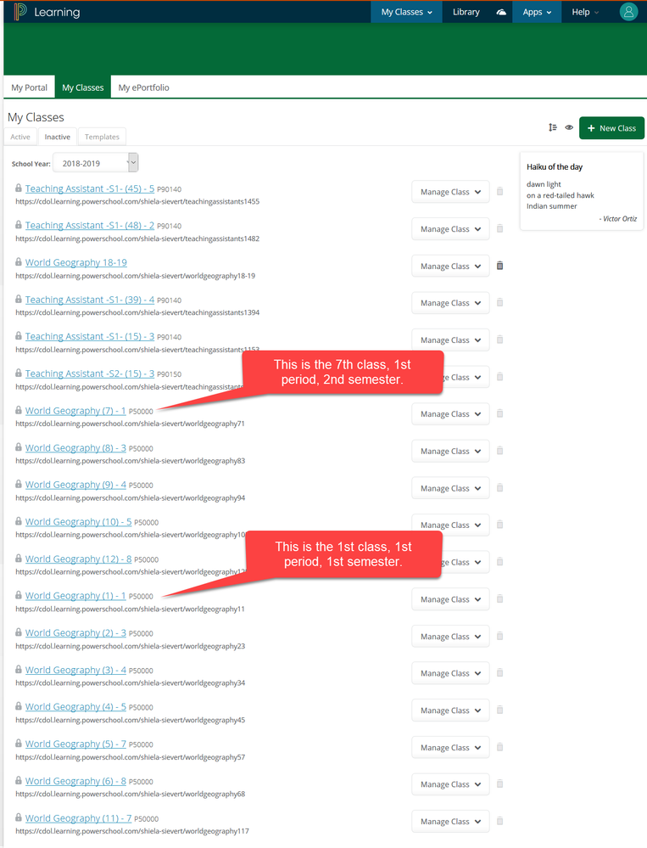
Task: Open the My Portal tab
Action: (x=30, y=87)
